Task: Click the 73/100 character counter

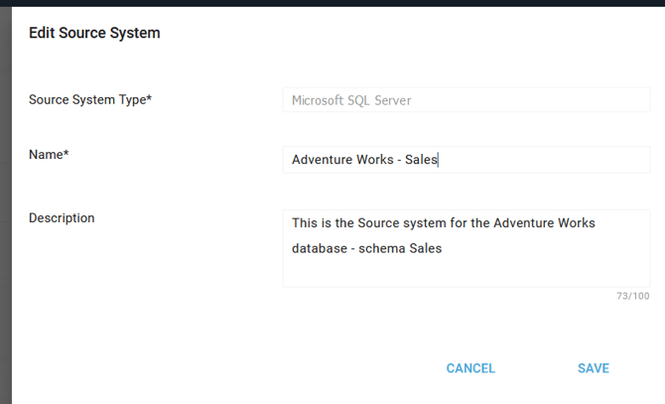Action: point(633,296)
